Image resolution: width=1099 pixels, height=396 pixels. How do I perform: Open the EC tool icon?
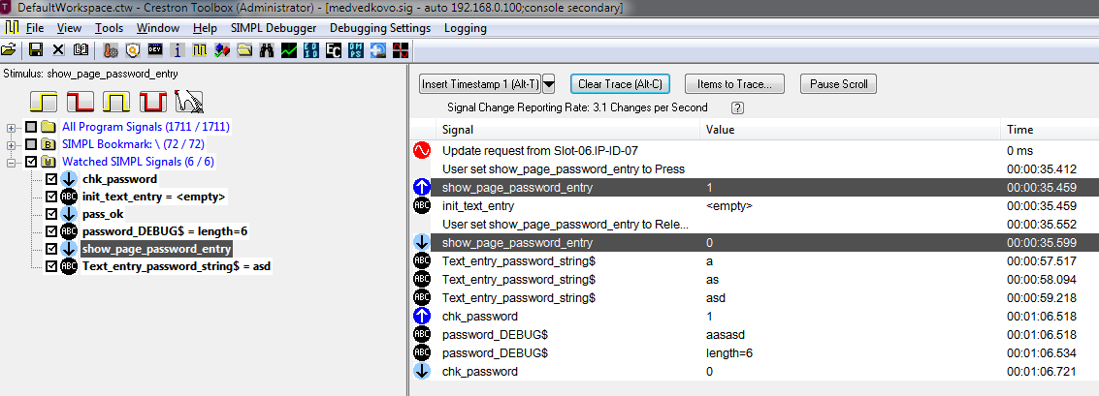click(334, 50)
